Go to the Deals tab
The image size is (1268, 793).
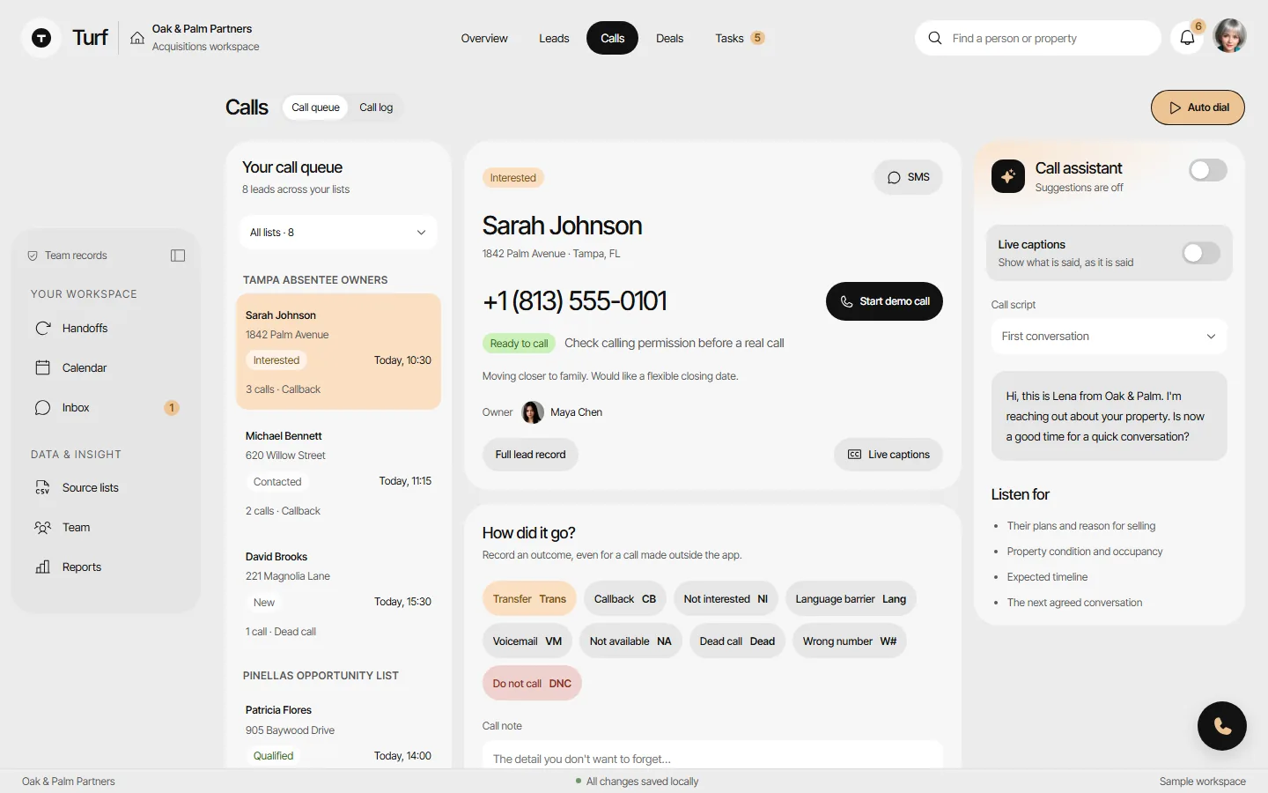[x=669, y=38]
